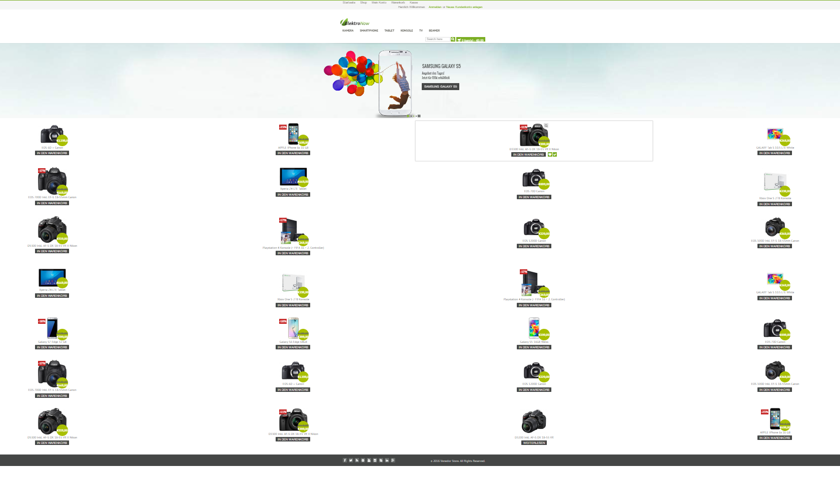Open Warenkorb in the top bar

(398, 3)
